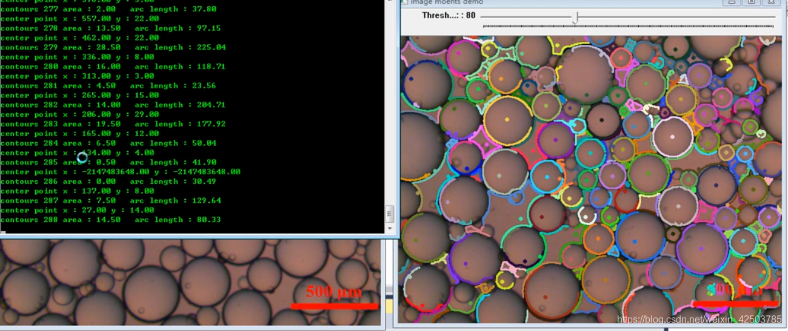The width and height of the screenshot is (788, 331).
Task: Click the console line 'contours 288 area : 14.50'
Action: pos(111,220)
